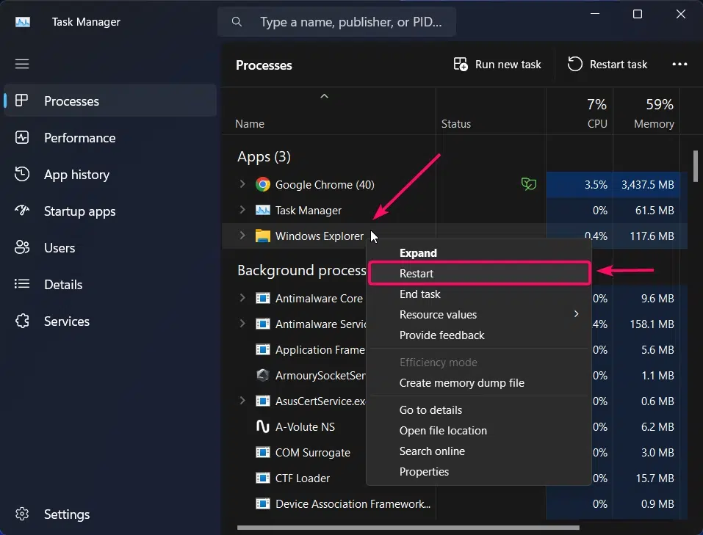This screenshot has width=703, height=535.
Task: Choose Expand in the context menu
Action: 479,252
